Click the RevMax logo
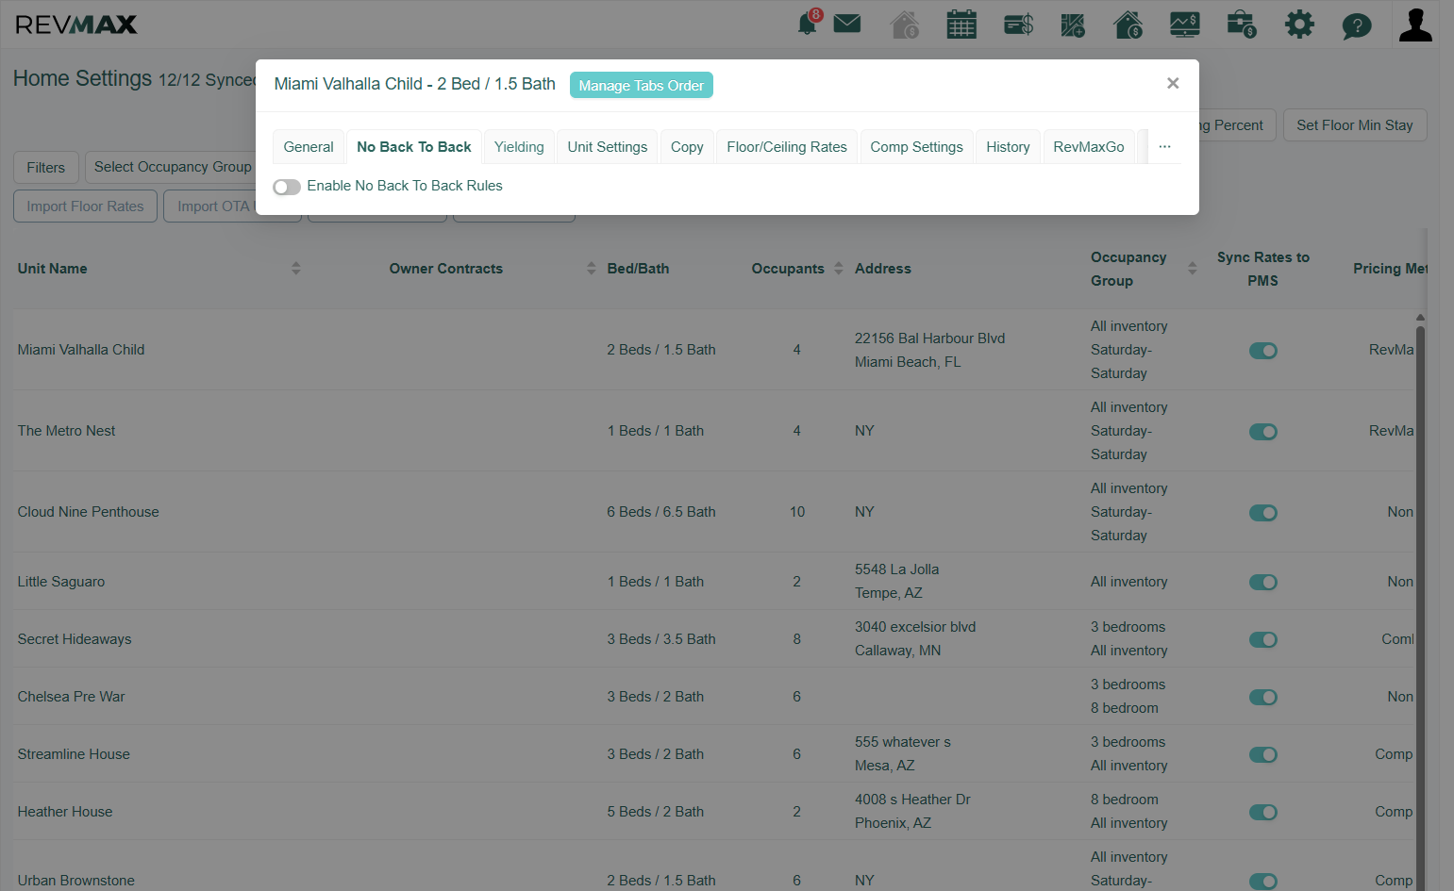Viewport: 1454px width, 891px height. [x=76, y=25]
